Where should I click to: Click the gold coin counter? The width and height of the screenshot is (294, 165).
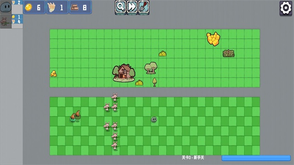pyautogui.click(x=34, y=7)
